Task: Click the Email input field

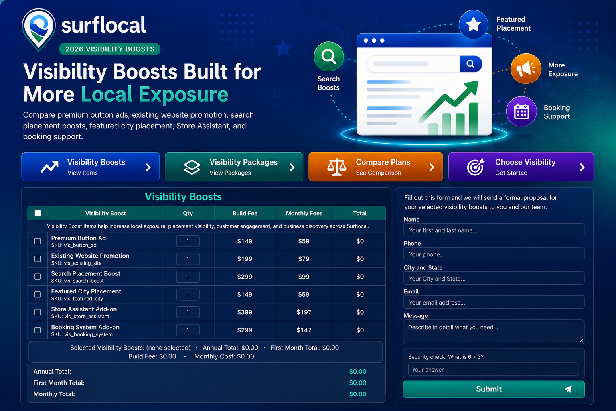Action: pos(494,302)
